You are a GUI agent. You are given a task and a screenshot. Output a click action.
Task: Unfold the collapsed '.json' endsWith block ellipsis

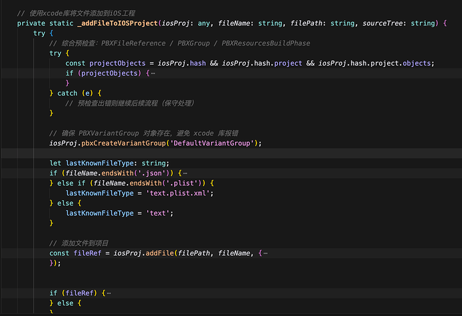point(185,173)
